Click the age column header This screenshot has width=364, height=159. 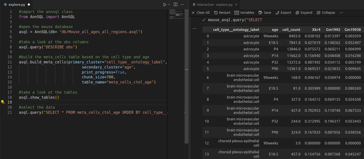click(x=275, y=30)
